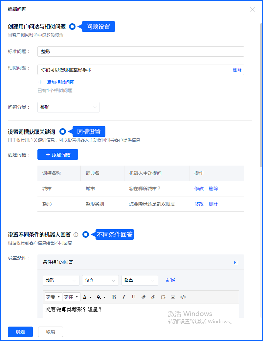
Task: Toggle underline formatting
Action: (x=134, y=297)
